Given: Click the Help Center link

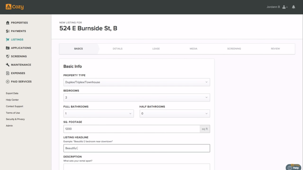Looking at the screenshot, I should [x=12, y=100].
